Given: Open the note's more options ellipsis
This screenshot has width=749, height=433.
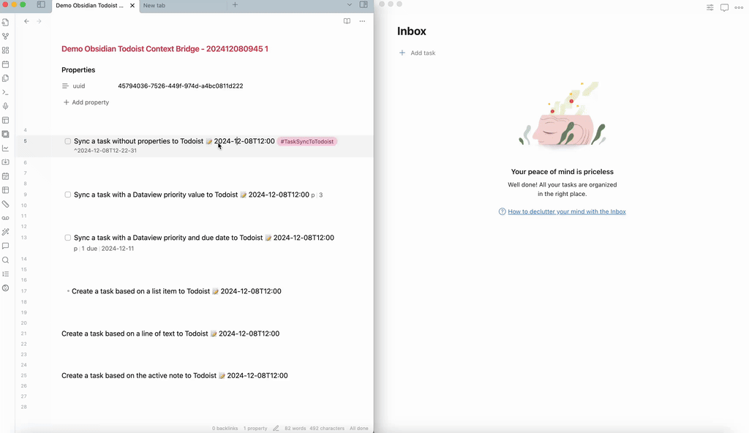Looking at the screenshot, I should [x=362, y=21].
